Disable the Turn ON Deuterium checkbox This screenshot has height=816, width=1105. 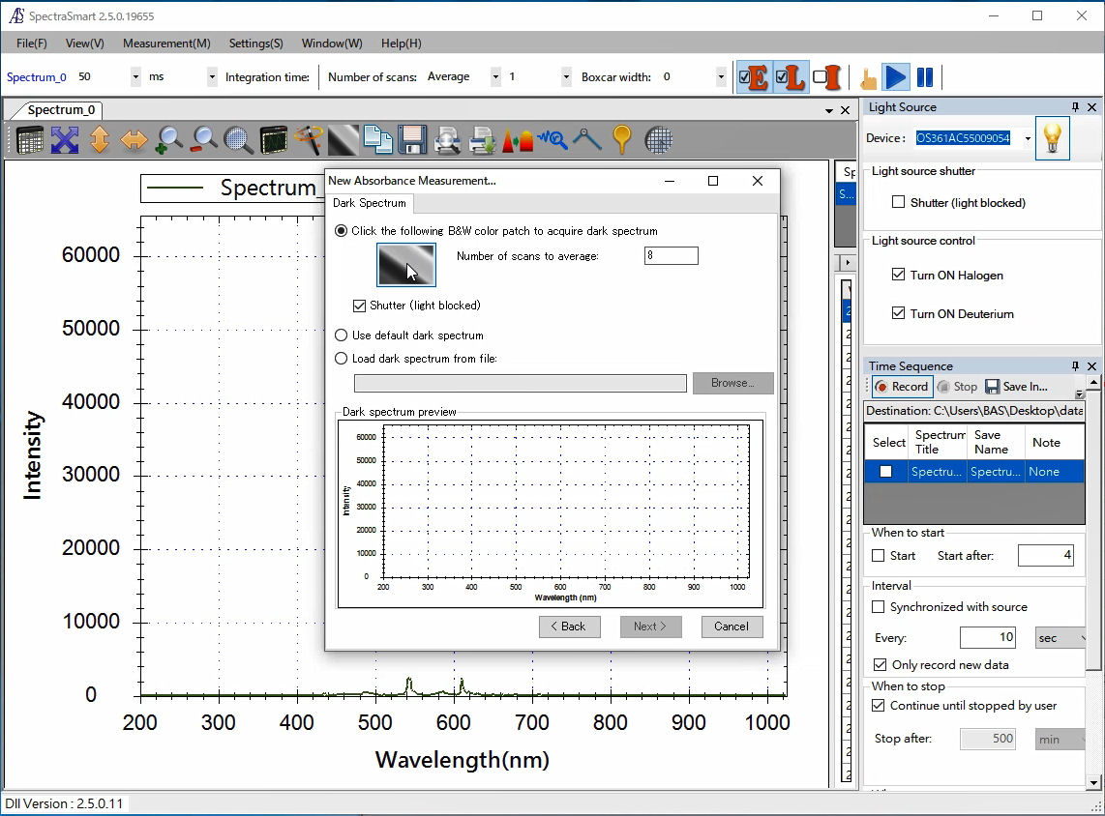(899, 313)
